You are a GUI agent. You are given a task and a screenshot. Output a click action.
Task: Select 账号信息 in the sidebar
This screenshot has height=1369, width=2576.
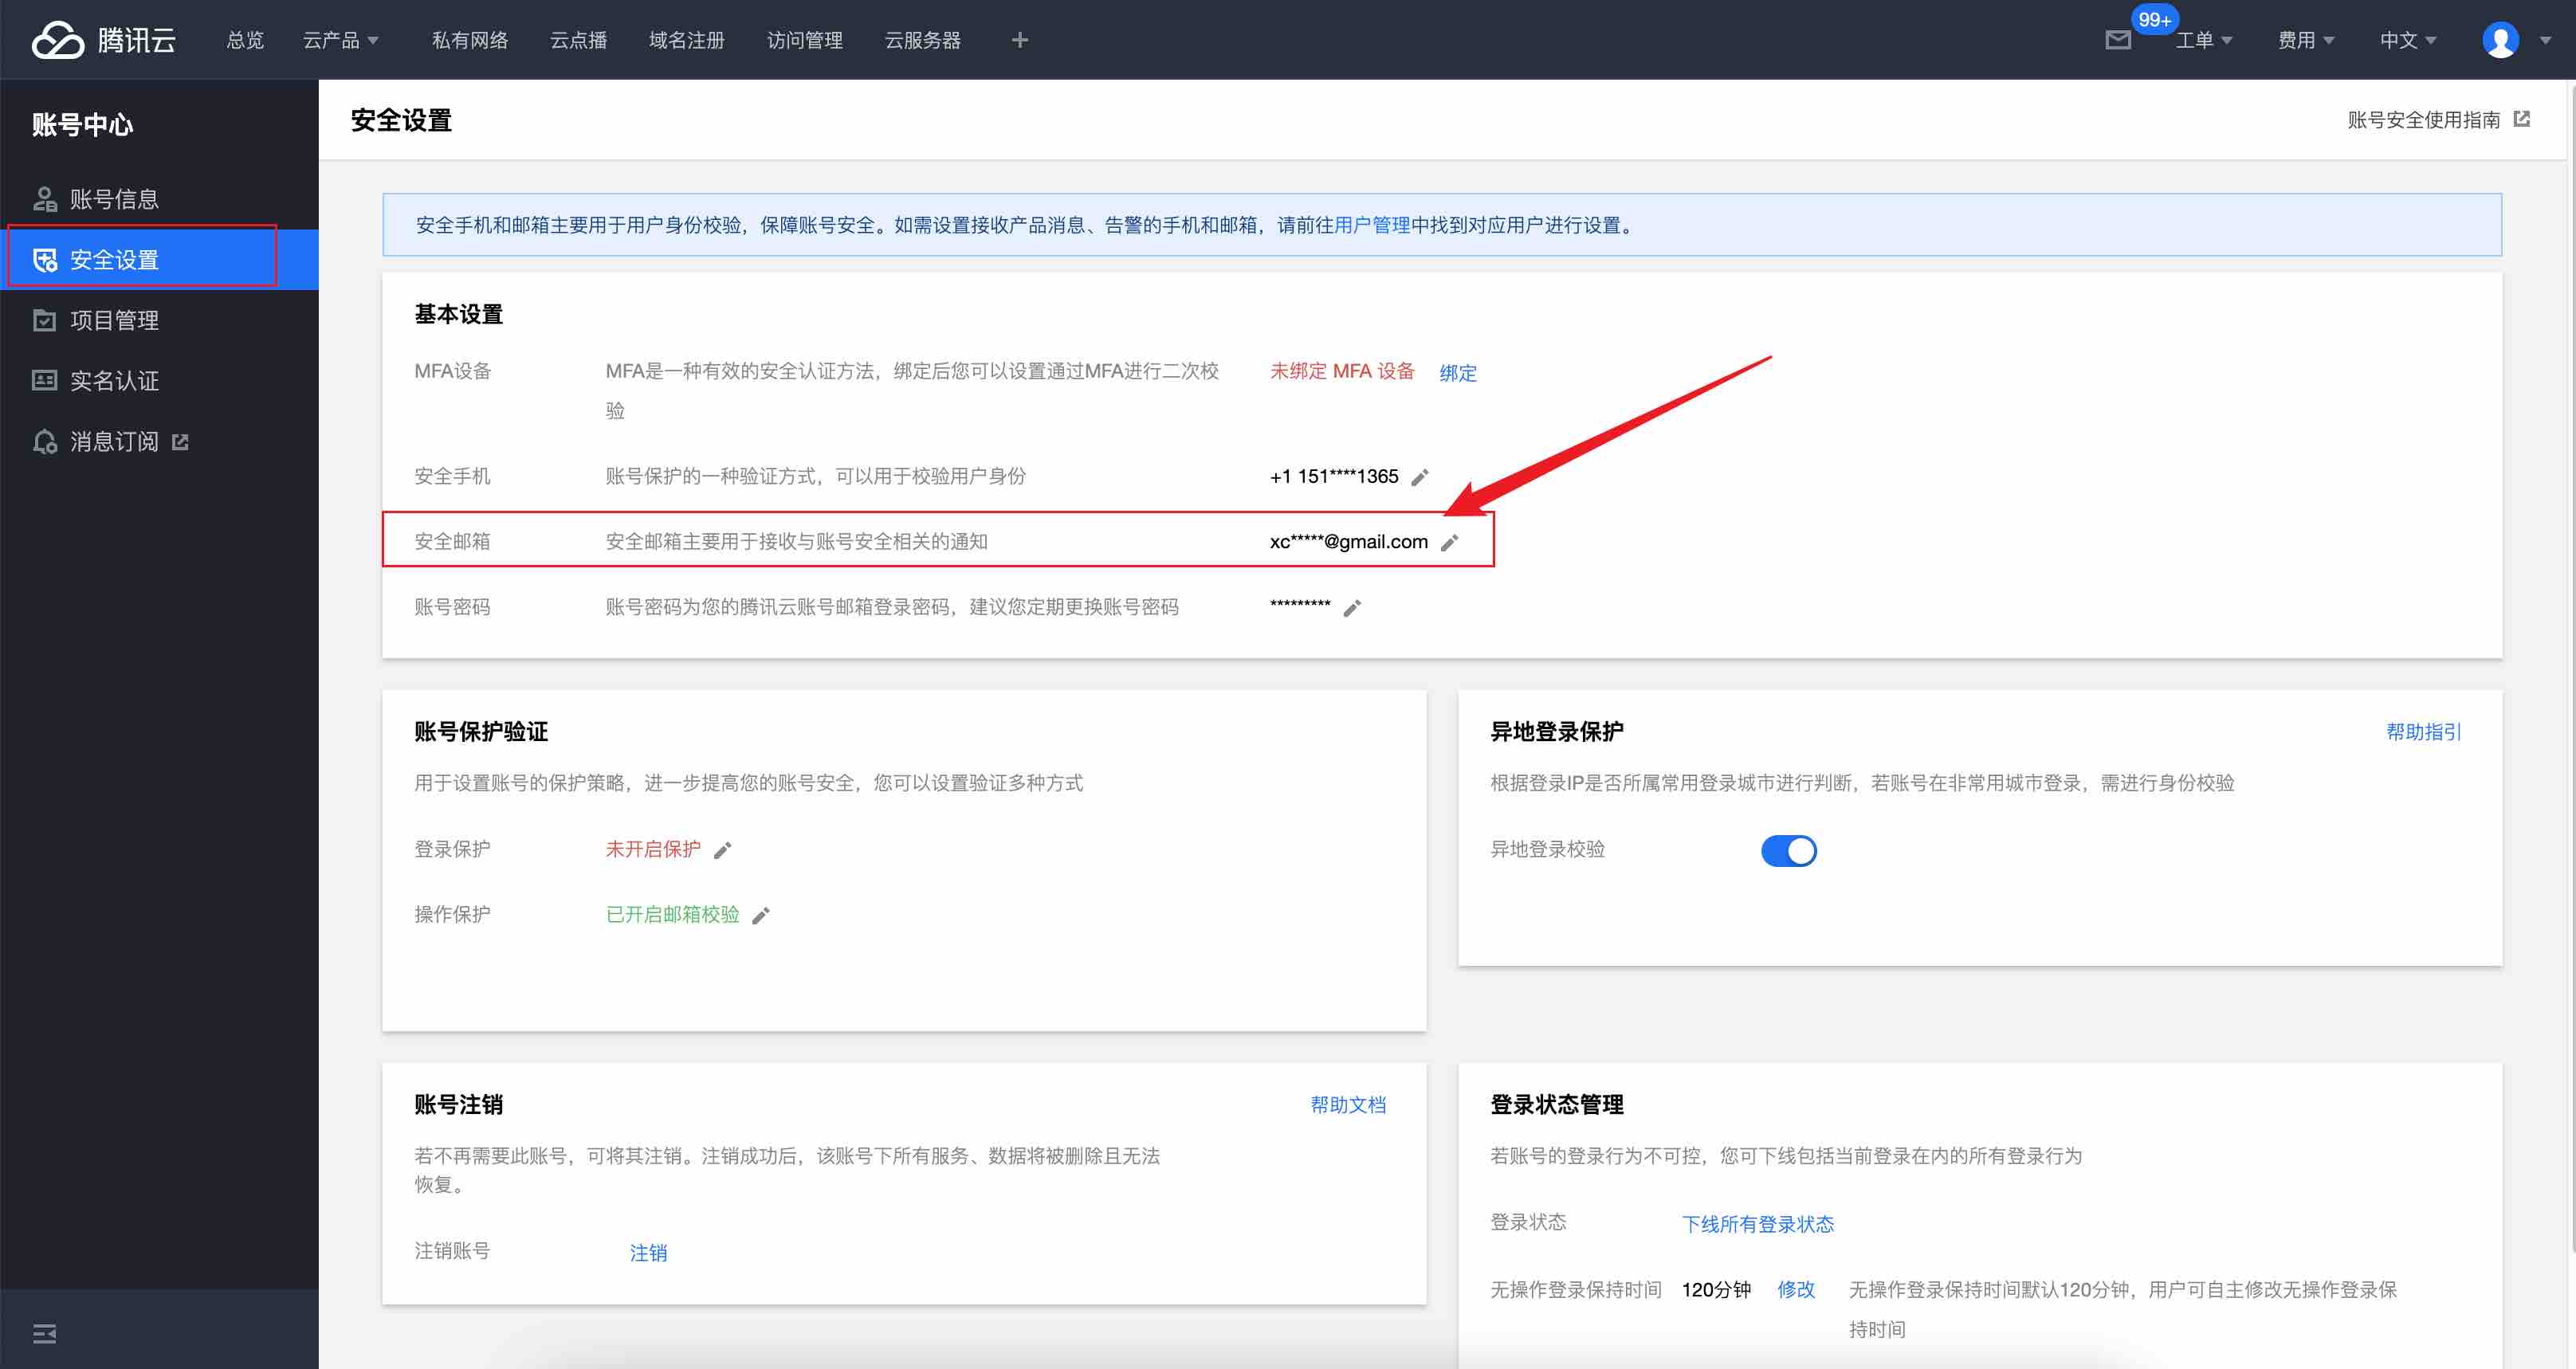tap(159, 199)
